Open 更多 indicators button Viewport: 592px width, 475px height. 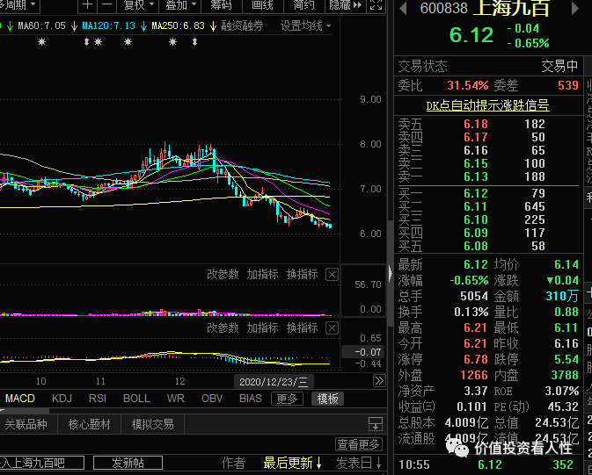tap(287, 399)
